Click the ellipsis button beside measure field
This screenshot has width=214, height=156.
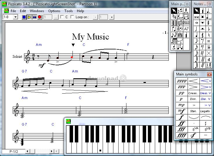[x=56, y=17]
